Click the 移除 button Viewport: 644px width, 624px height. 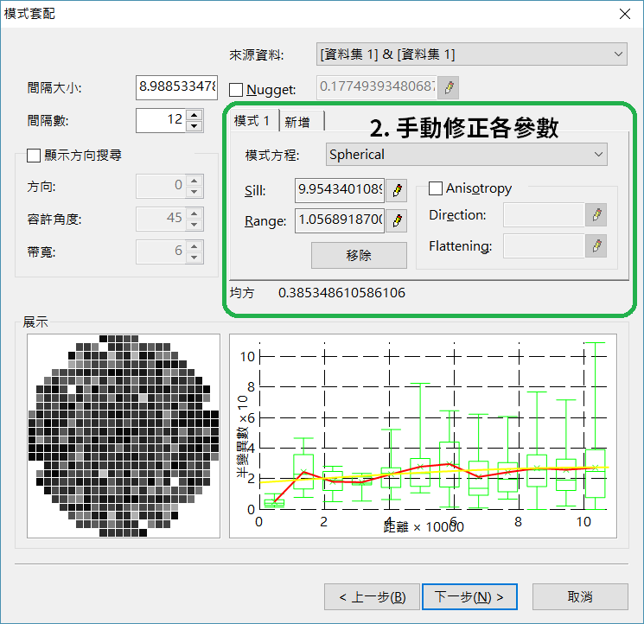click(x=359, y=255)
